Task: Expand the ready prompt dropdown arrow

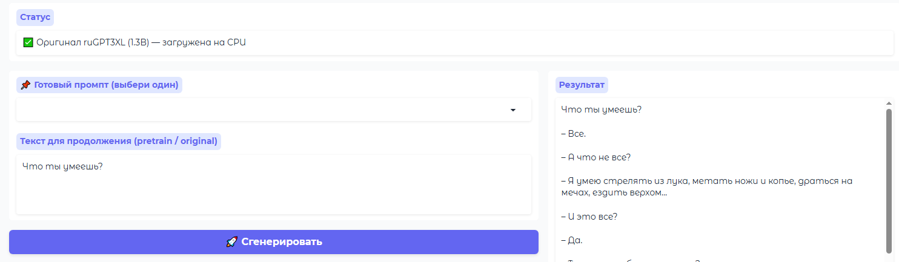Action: [x=513, y=110]
